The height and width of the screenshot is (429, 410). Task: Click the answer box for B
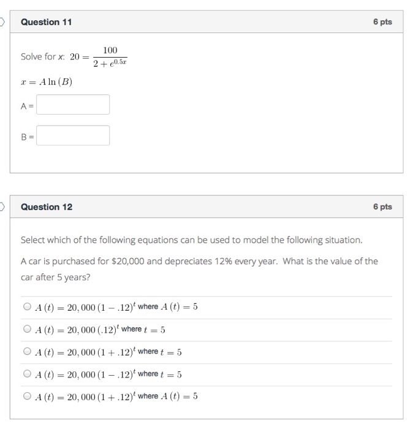click(x=73, y=135)
